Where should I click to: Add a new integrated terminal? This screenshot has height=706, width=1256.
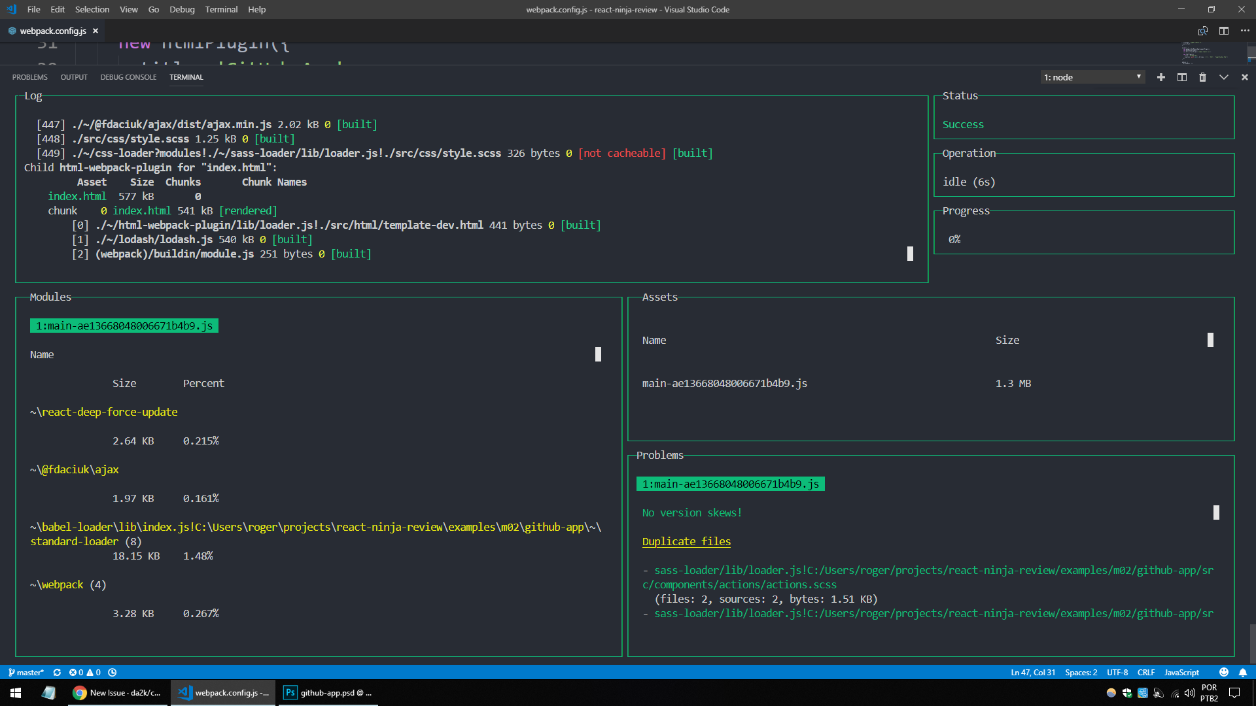(x=1160, y=77)
